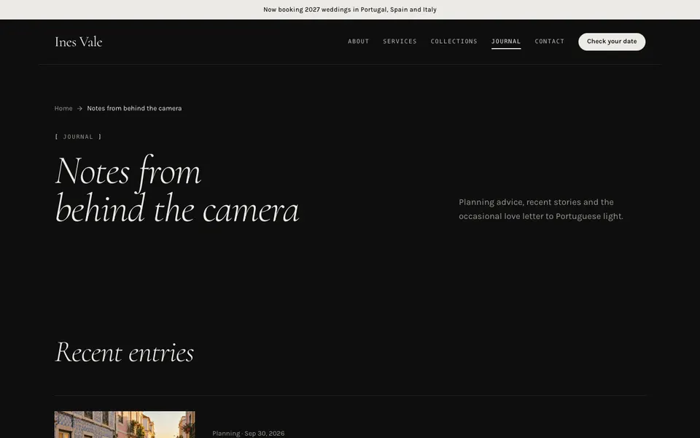Image resolution: width=700 pixels, height=438 pixels.
Task: Click the breadcrumb arrow separator icon
Action: tap(79, 108)
